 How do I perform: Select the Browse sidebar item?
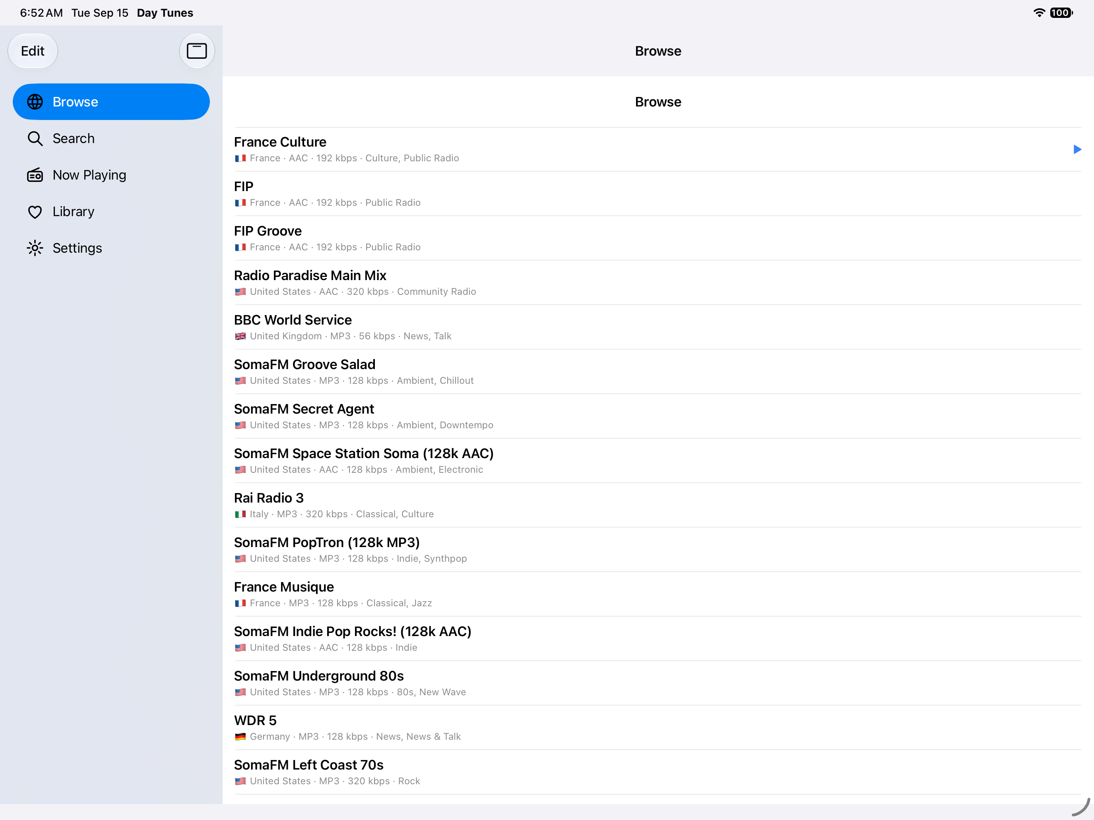pyautogui.click(x=111, y=102)
